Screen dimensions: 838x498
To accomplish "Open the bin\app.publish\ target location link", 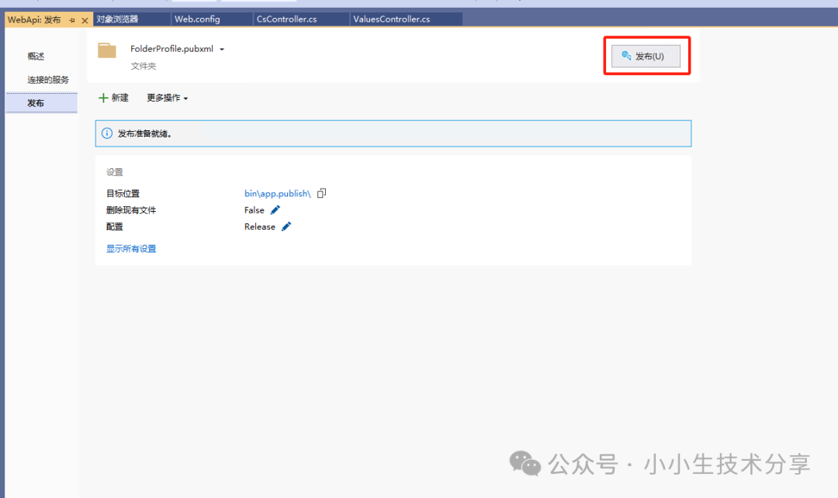I will pyautogui.click(x=277, y=193).
